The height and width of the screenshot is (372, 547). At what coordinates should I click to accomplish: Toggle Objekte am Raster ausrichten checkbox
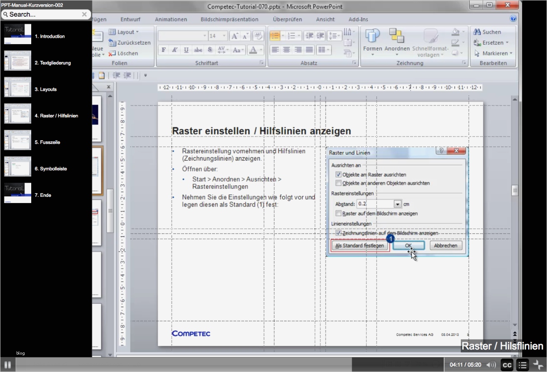coord(338,175)
